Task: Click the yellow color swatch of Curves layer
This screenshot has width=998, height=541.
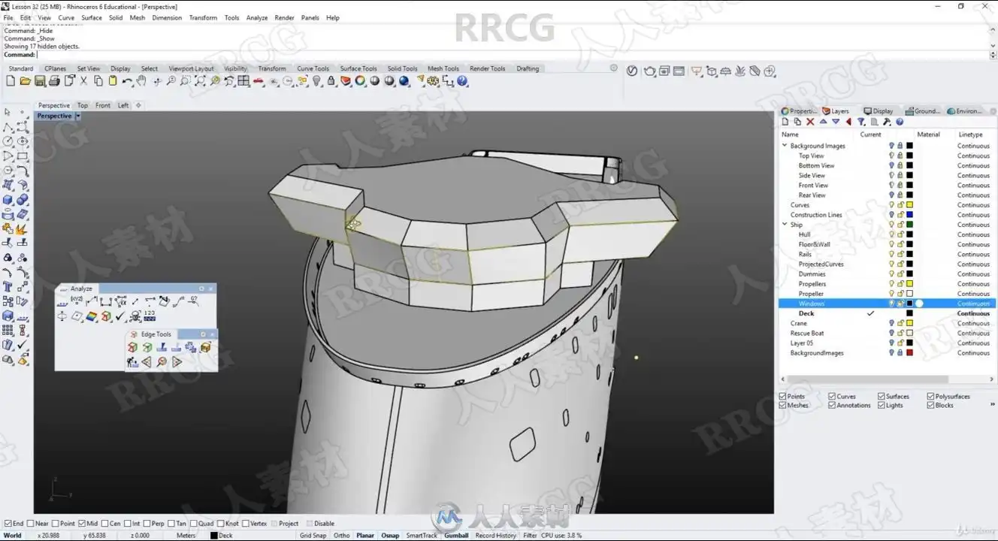Action: [909, 205]
